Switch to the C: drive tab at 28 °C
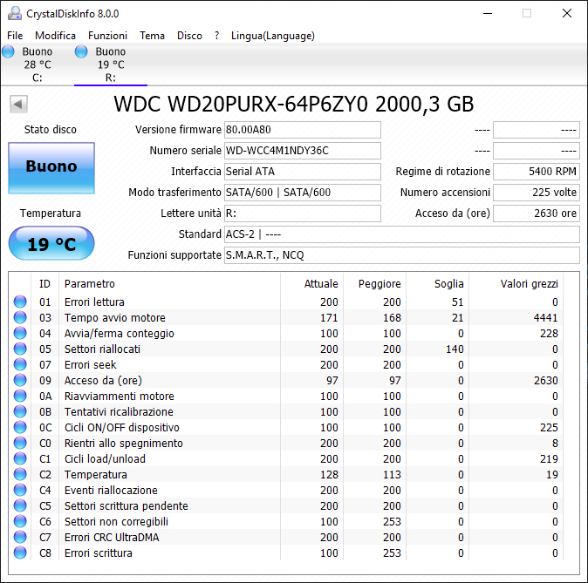 (x=37, y=64)
